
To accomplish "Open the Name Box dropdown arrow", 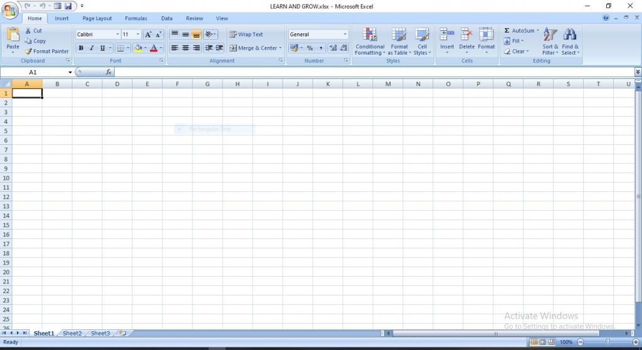I will tap(70, 72).
